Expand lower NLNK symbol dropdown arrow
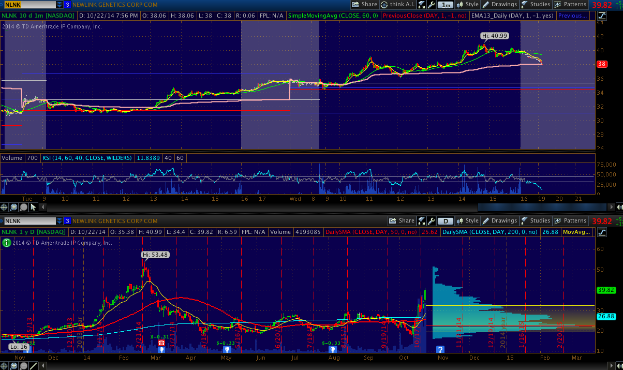Image resolution: width=623 pixels, height=370 pixels. 60,221
